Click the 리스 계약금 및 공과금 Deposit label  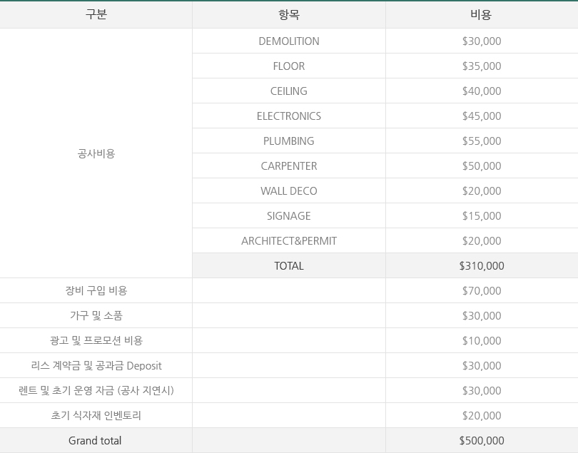[96, 366]
